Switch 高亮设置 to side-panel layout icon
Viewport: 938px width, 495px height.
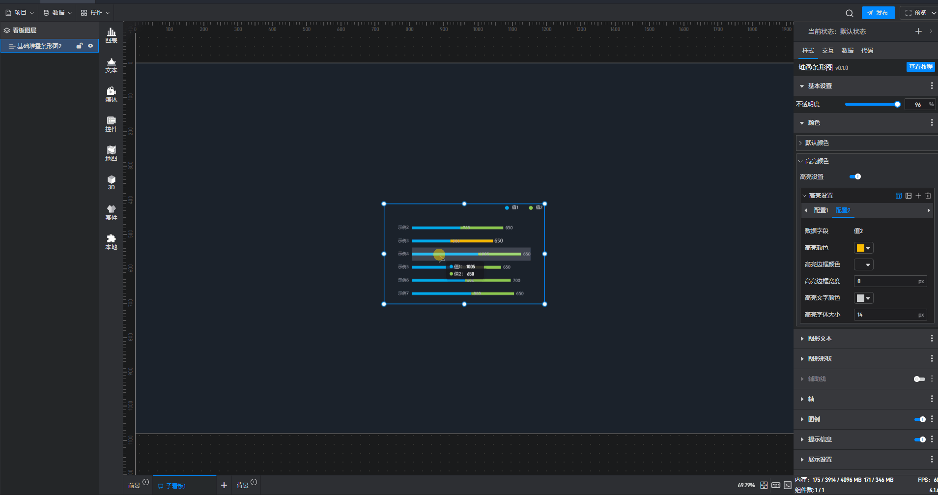pyautogui.click(x=909, y=196)
